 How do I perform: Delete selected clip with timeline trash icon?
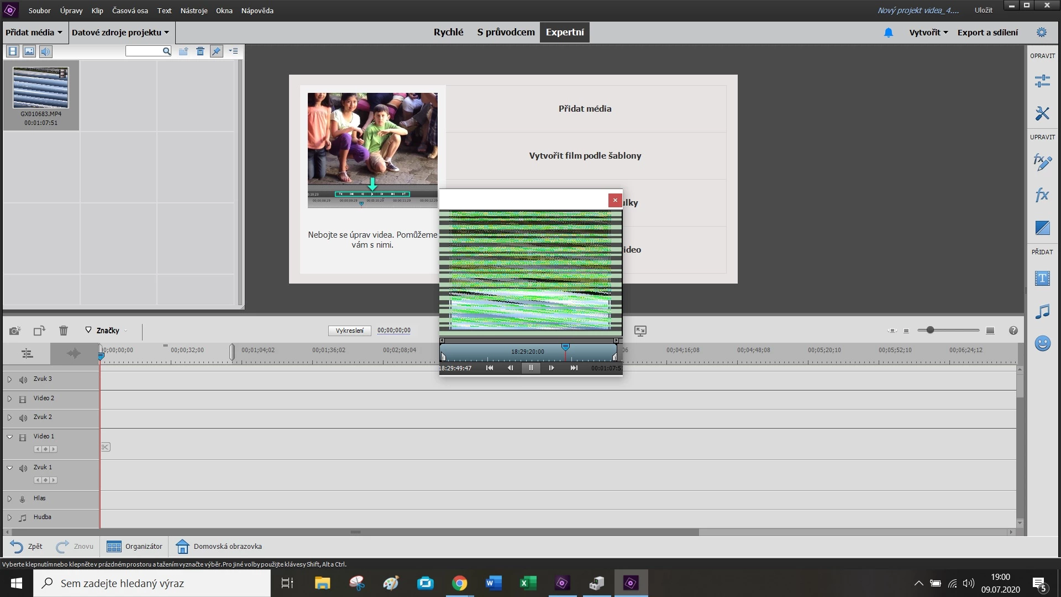pyautogui.click(x=64, y=331)
